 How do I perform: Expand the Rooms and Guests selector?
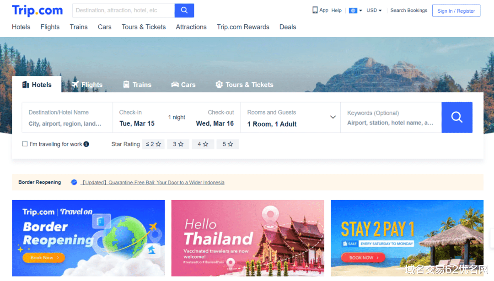(x=290, y=117)
